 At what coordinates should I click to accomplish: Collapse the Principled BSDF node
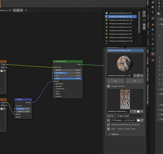tap(54, 61)
